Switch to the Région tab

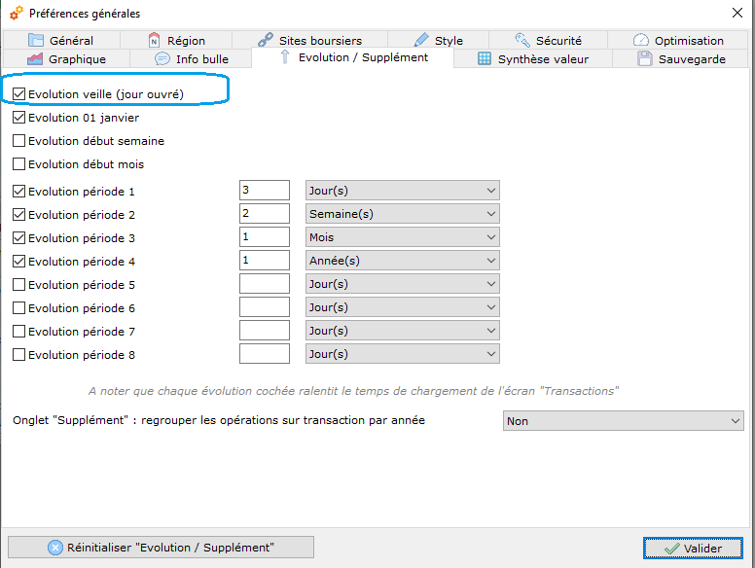pos(176,41)
